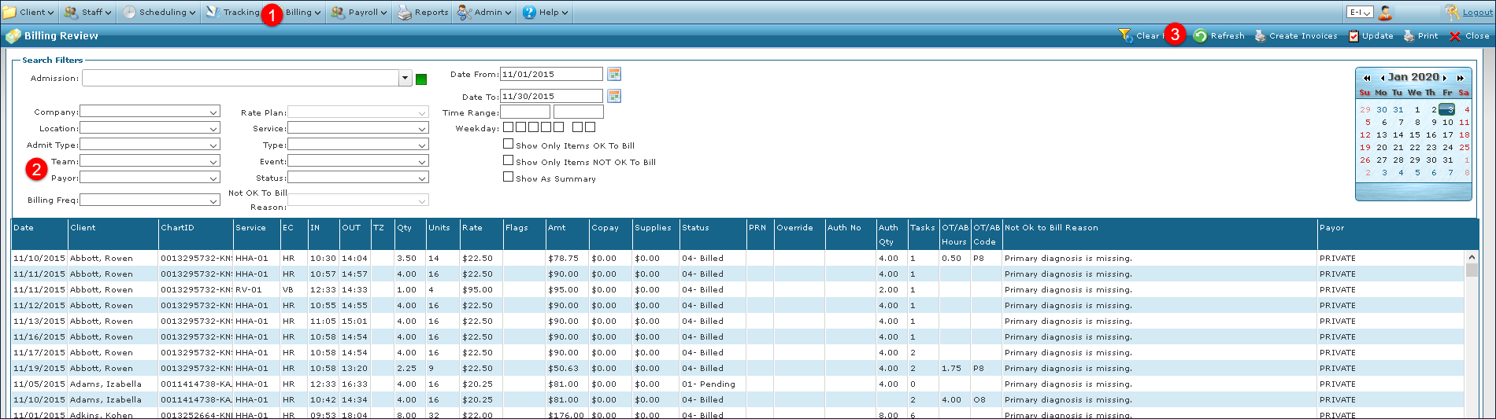Screen dimensions: 1496x419
Task: Open the Scheduling menu
Action: tap(158, 13)
